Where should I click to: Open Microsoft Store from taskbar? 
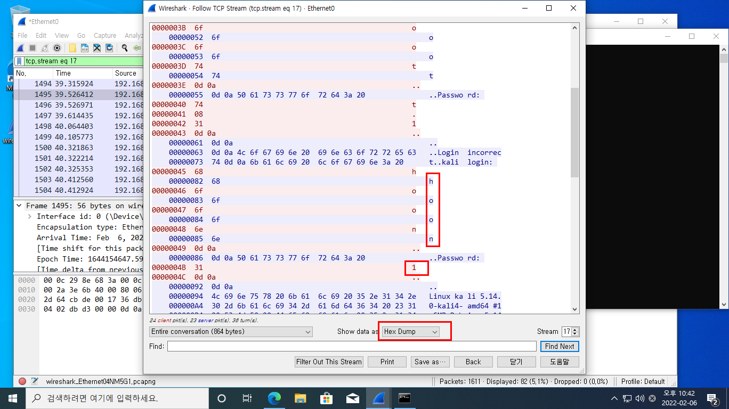pos(326,398)
